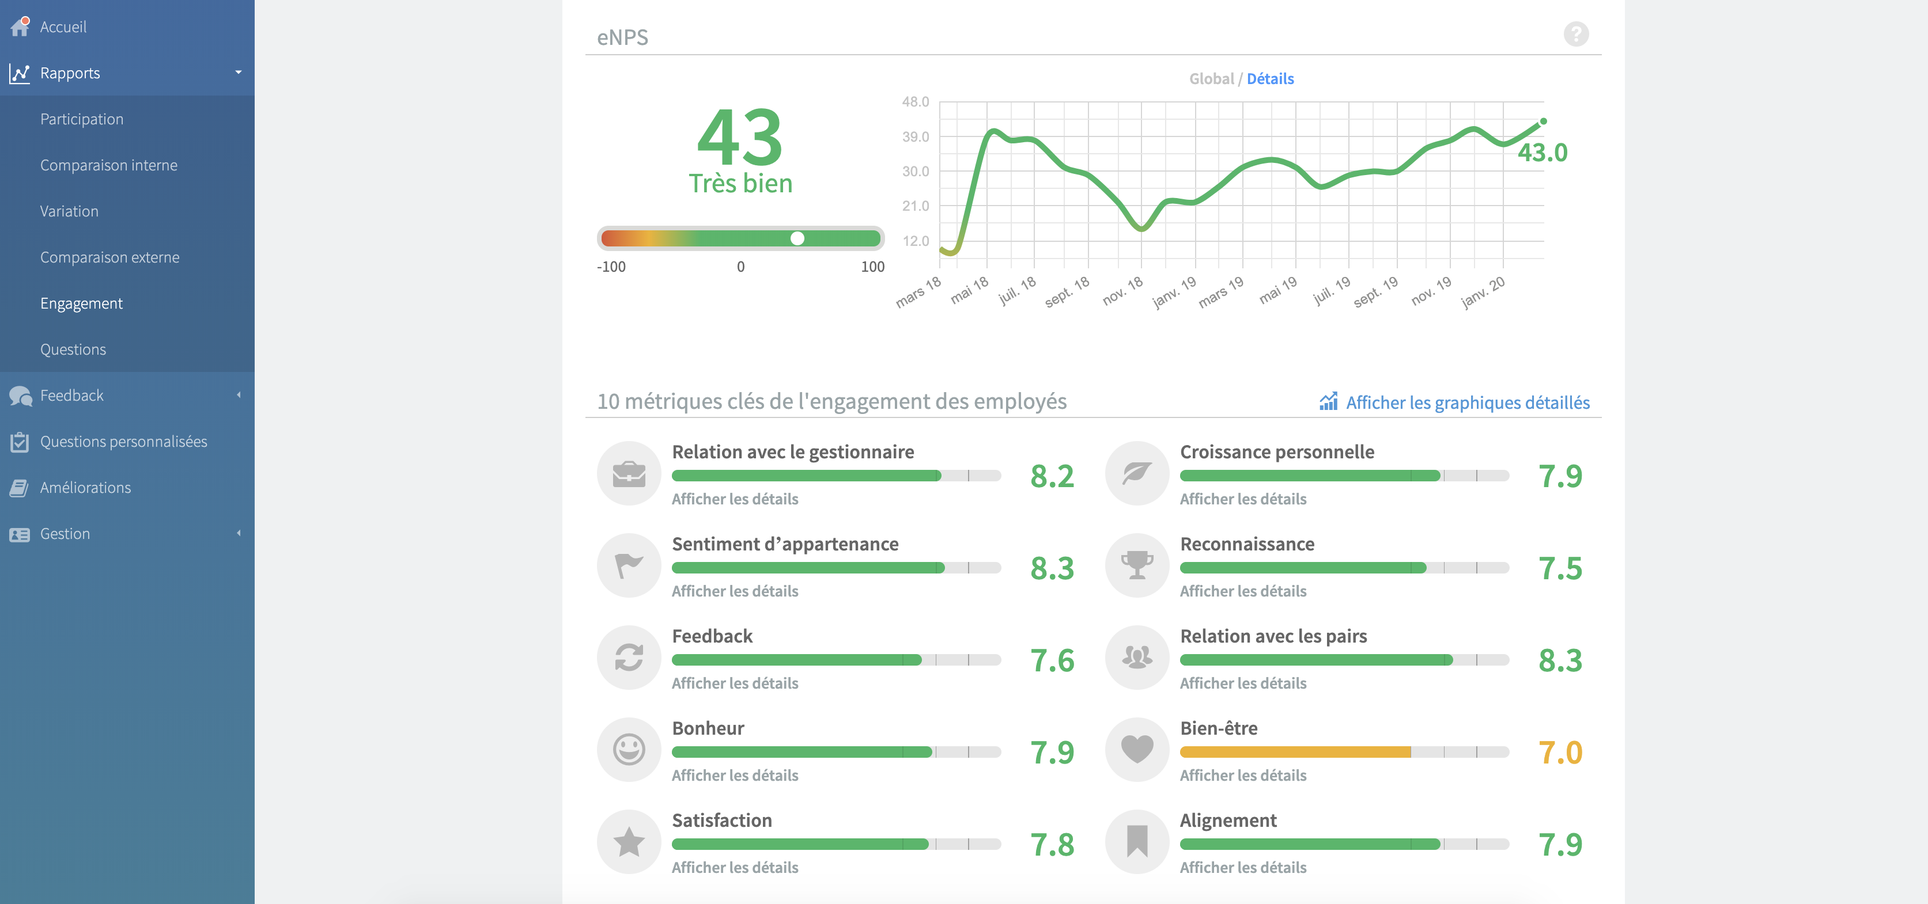The height and width of the screenshot is (904, 1928).
Task: Switch eNPS chart to Global view
Action: click(x=1211, y=78)
